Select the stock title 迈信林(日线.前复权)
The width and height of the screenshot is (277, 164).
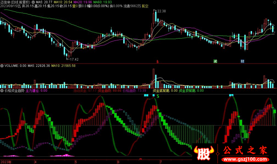pyautogui.click(x=15, y=2)
